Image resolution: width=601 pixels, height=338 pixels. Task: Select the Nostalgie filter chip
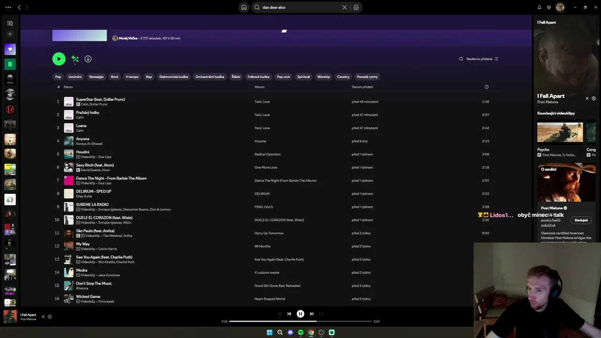96,77
